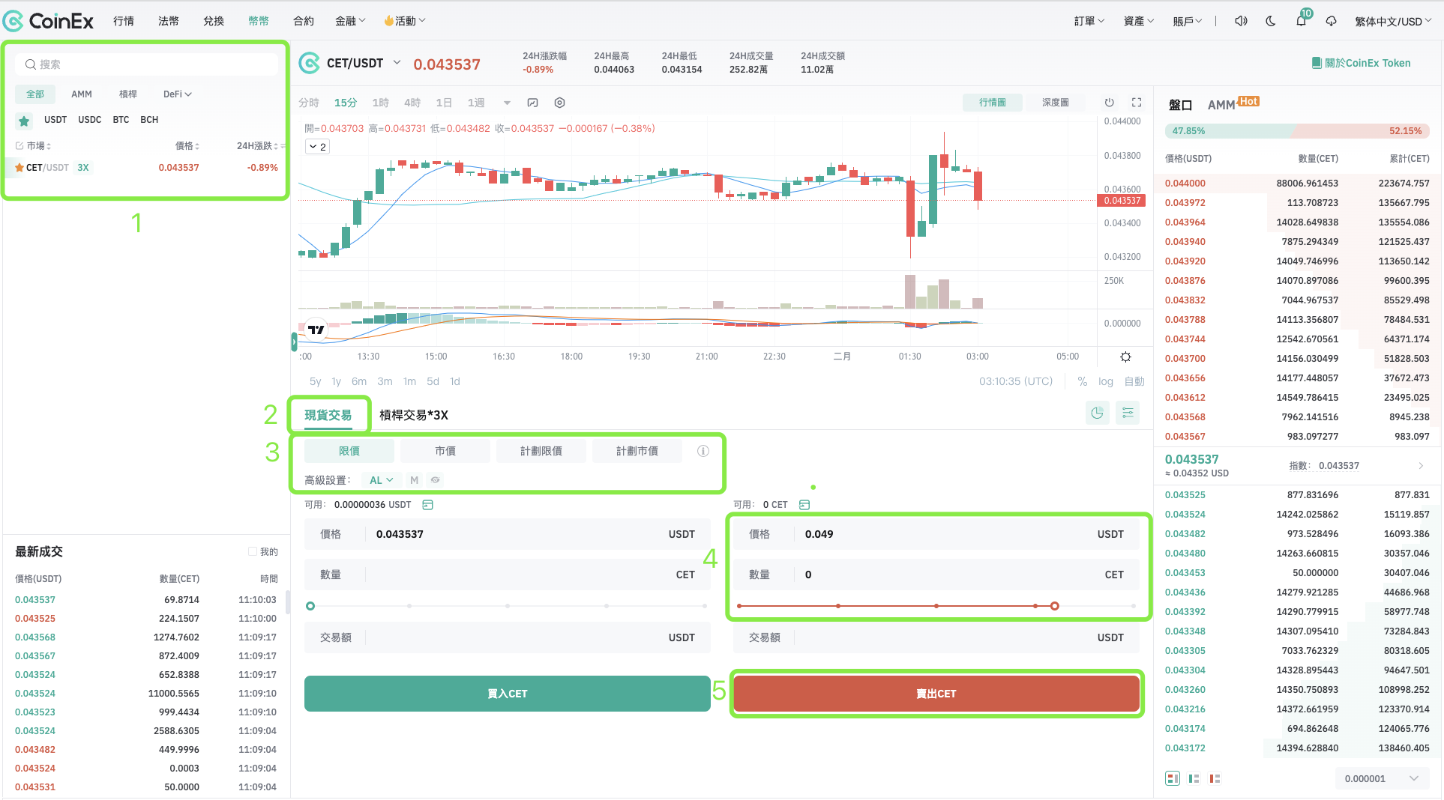Image resolution: width=1444 pixels, height=800 pixels.
Task: Open chart axis settings gear icon
Action: click(1126, 357)
